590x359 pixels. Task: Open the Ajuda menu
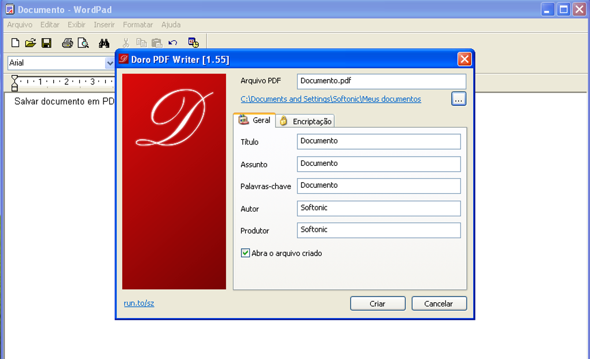(x=171, y=25)
